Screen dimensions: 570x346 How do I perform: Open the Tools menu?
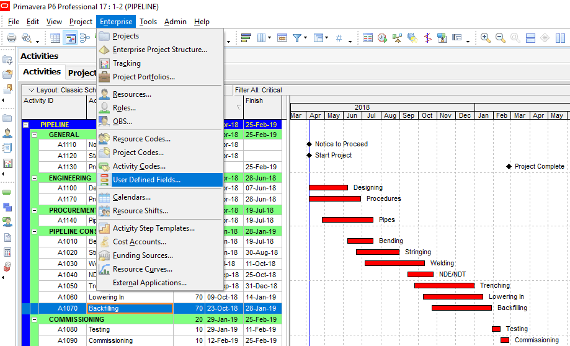click(148, 22)
